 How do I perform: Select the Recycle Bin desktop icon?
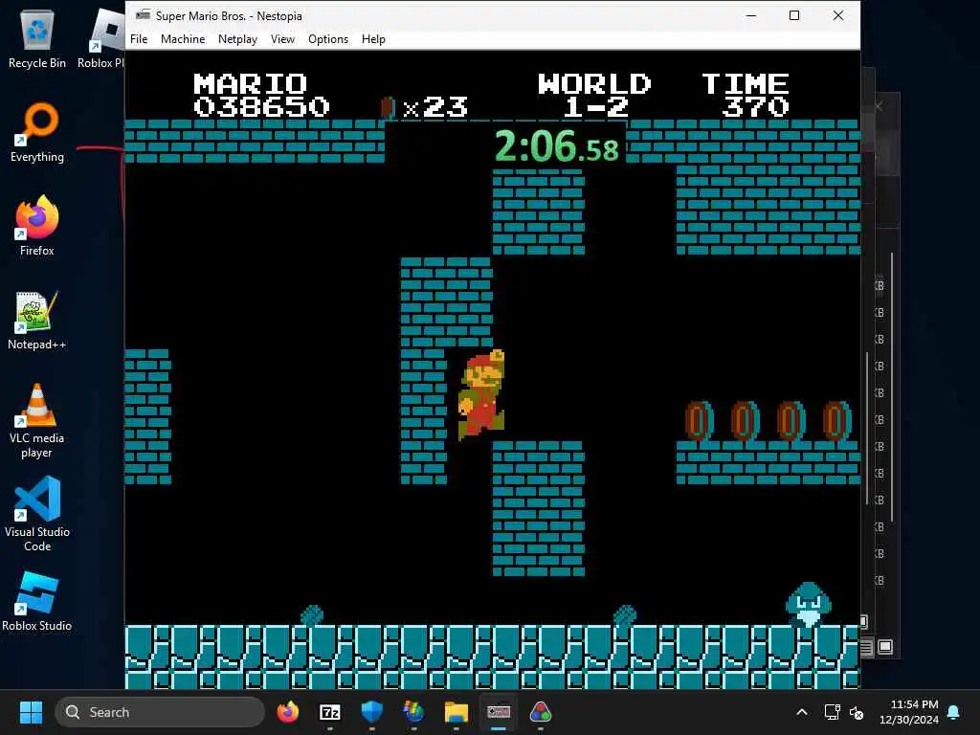(37, 40)
